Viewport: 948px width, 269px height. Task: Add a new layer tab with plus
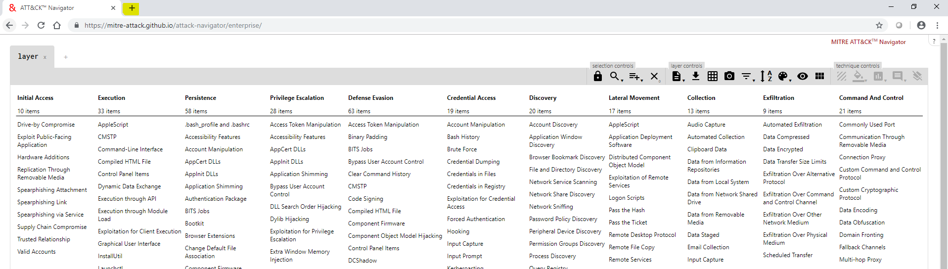tap(65, 57)
